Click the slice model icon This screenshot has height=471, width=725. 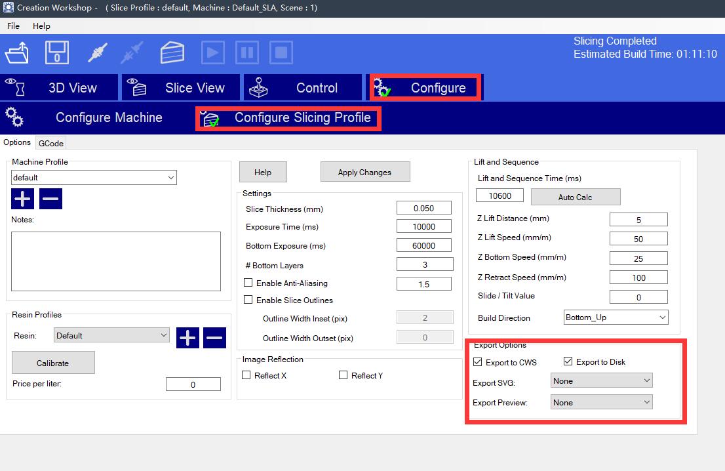click(173, 52)
